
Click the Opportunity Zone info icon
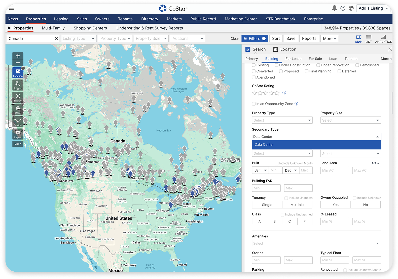click(x=296, y=104)
